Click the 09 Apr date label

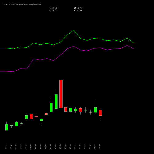tap(30, 147)
